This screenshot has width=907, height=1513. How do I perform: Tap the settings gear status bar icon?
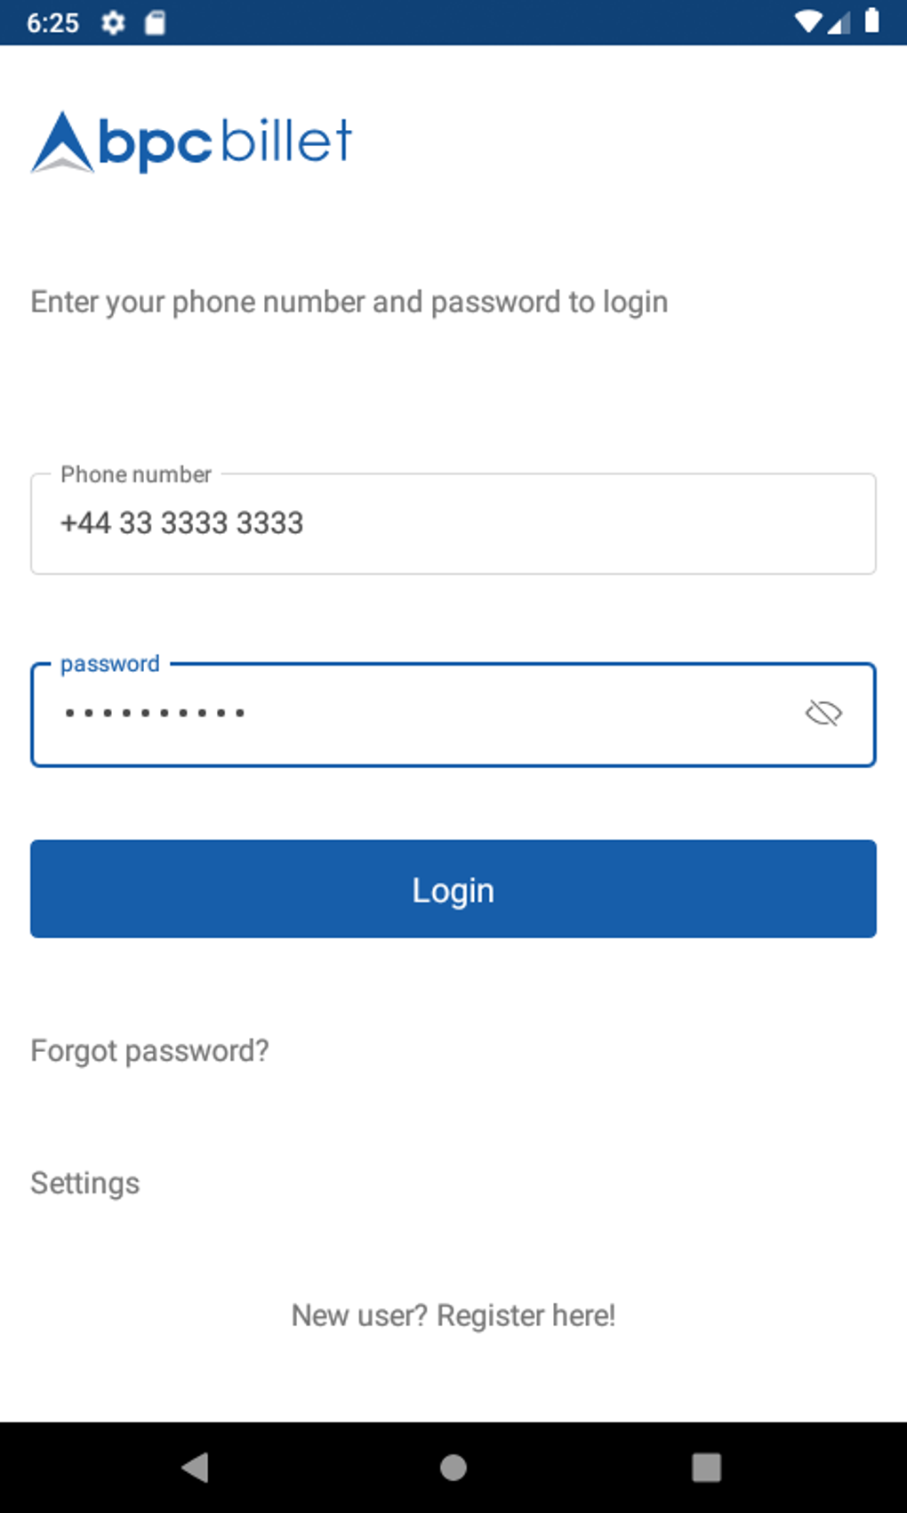point(113,22)
